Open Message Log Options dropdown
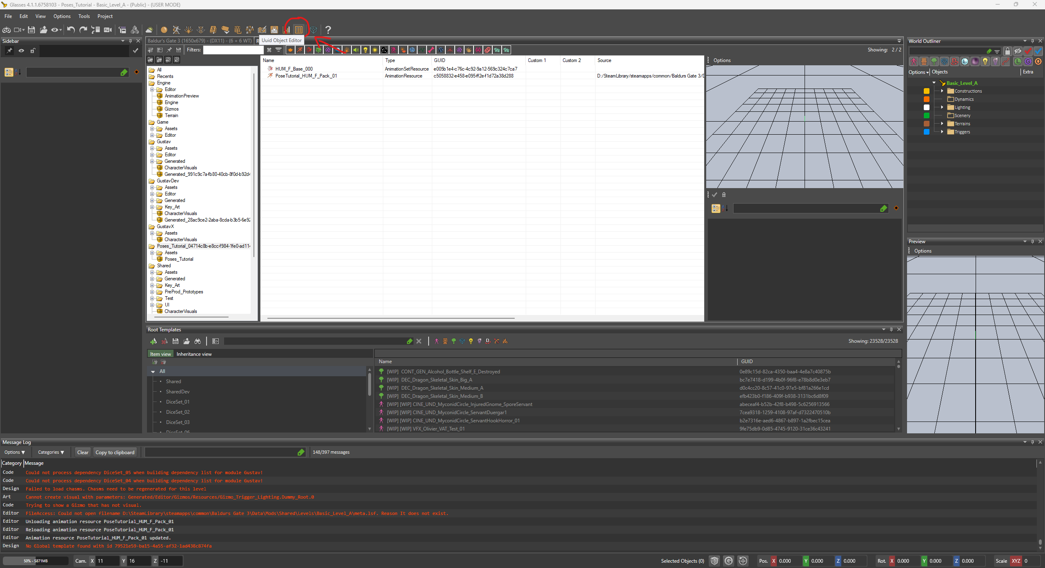1045x568 pixels. 15,452
